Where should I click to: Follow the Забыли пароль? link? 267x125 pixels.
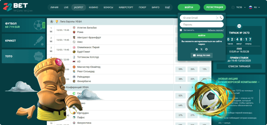215,30
